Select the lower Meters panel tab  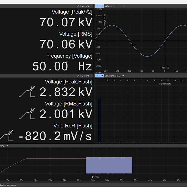point(85,76)
